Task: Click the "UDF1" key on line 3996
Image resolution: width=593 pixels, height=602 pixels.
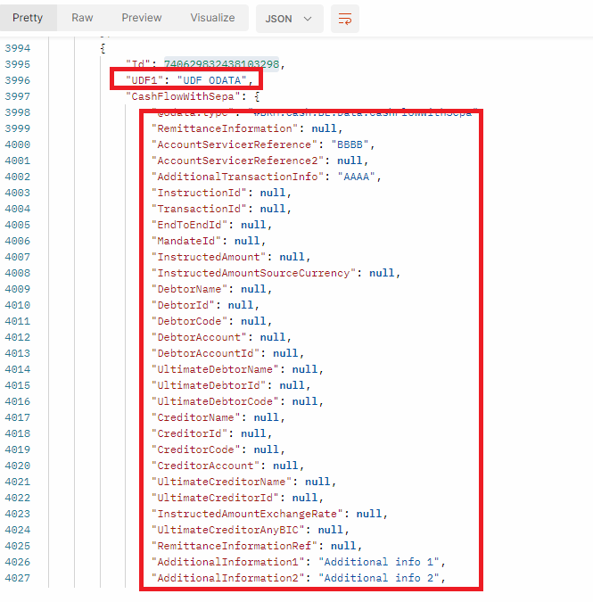Action: click(x=144, y=80)
